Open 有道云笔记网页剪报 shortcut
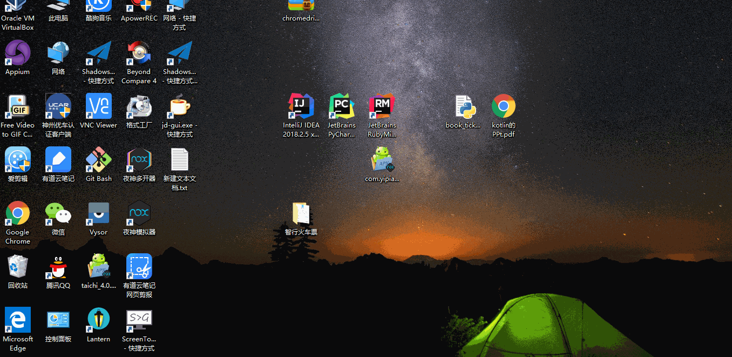 (x=139, y=276)
